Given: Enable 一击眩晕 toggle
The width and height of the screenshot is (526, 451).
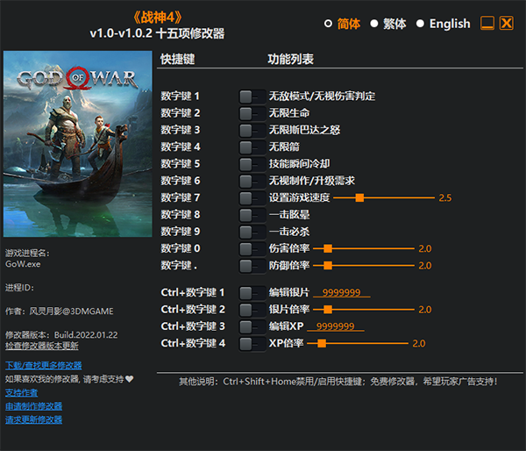Looking at the screenshot, I should pos(252,215).
